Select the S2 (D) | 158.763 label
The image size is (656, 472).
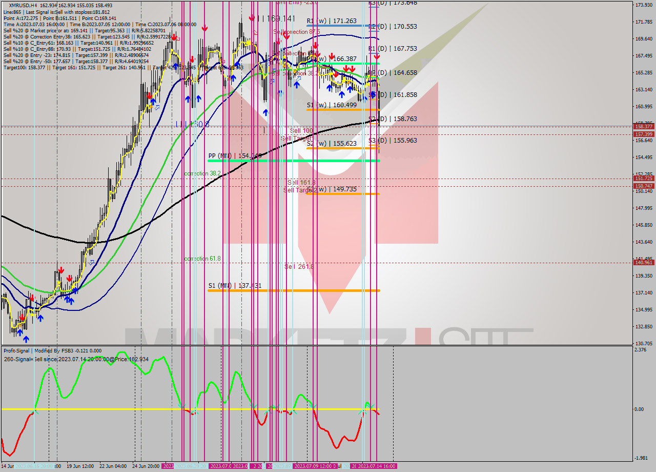tap(393, 119)
